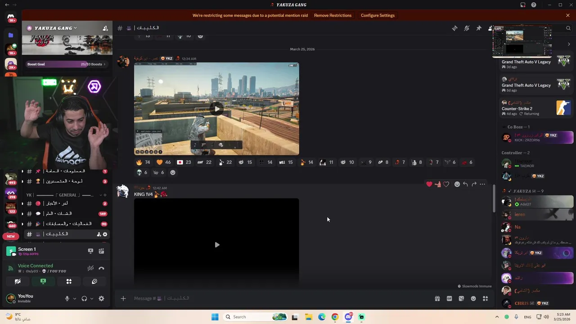Viewport: 576px width, 324px height.
Task: Open apps launcher in message bar
Action: [x=485, y=298]
